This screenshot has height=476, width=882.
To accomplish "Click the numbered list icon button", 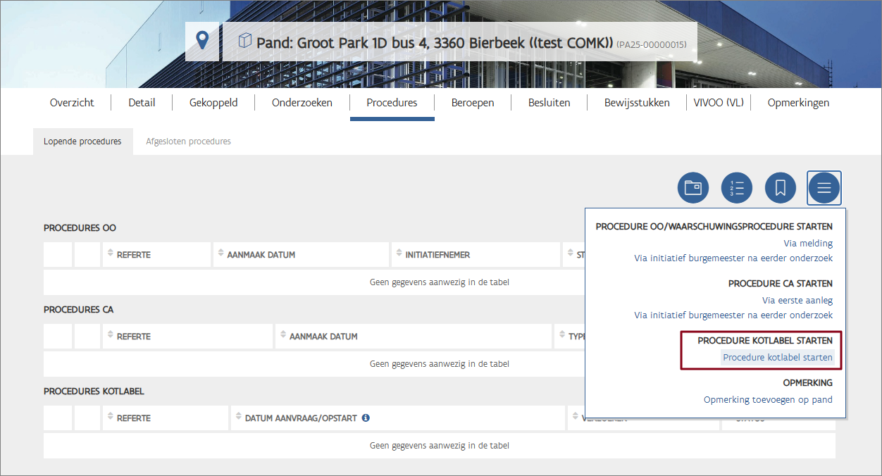I will (737, 188).
